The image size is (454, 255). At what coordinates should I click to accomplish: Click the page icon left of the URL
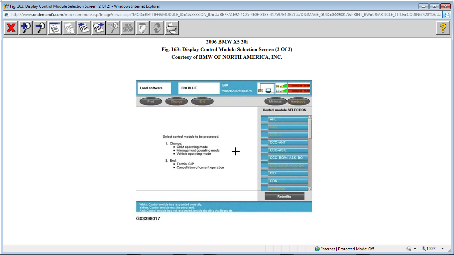pos(6,15)
